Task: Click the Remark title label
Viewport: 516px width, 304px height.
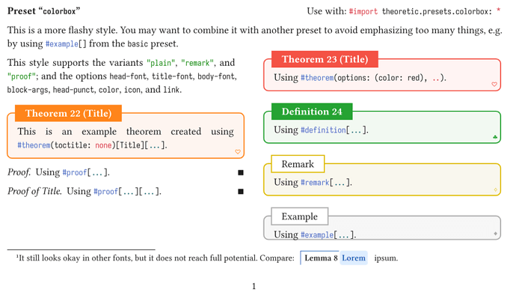Action: coord(298,164)
